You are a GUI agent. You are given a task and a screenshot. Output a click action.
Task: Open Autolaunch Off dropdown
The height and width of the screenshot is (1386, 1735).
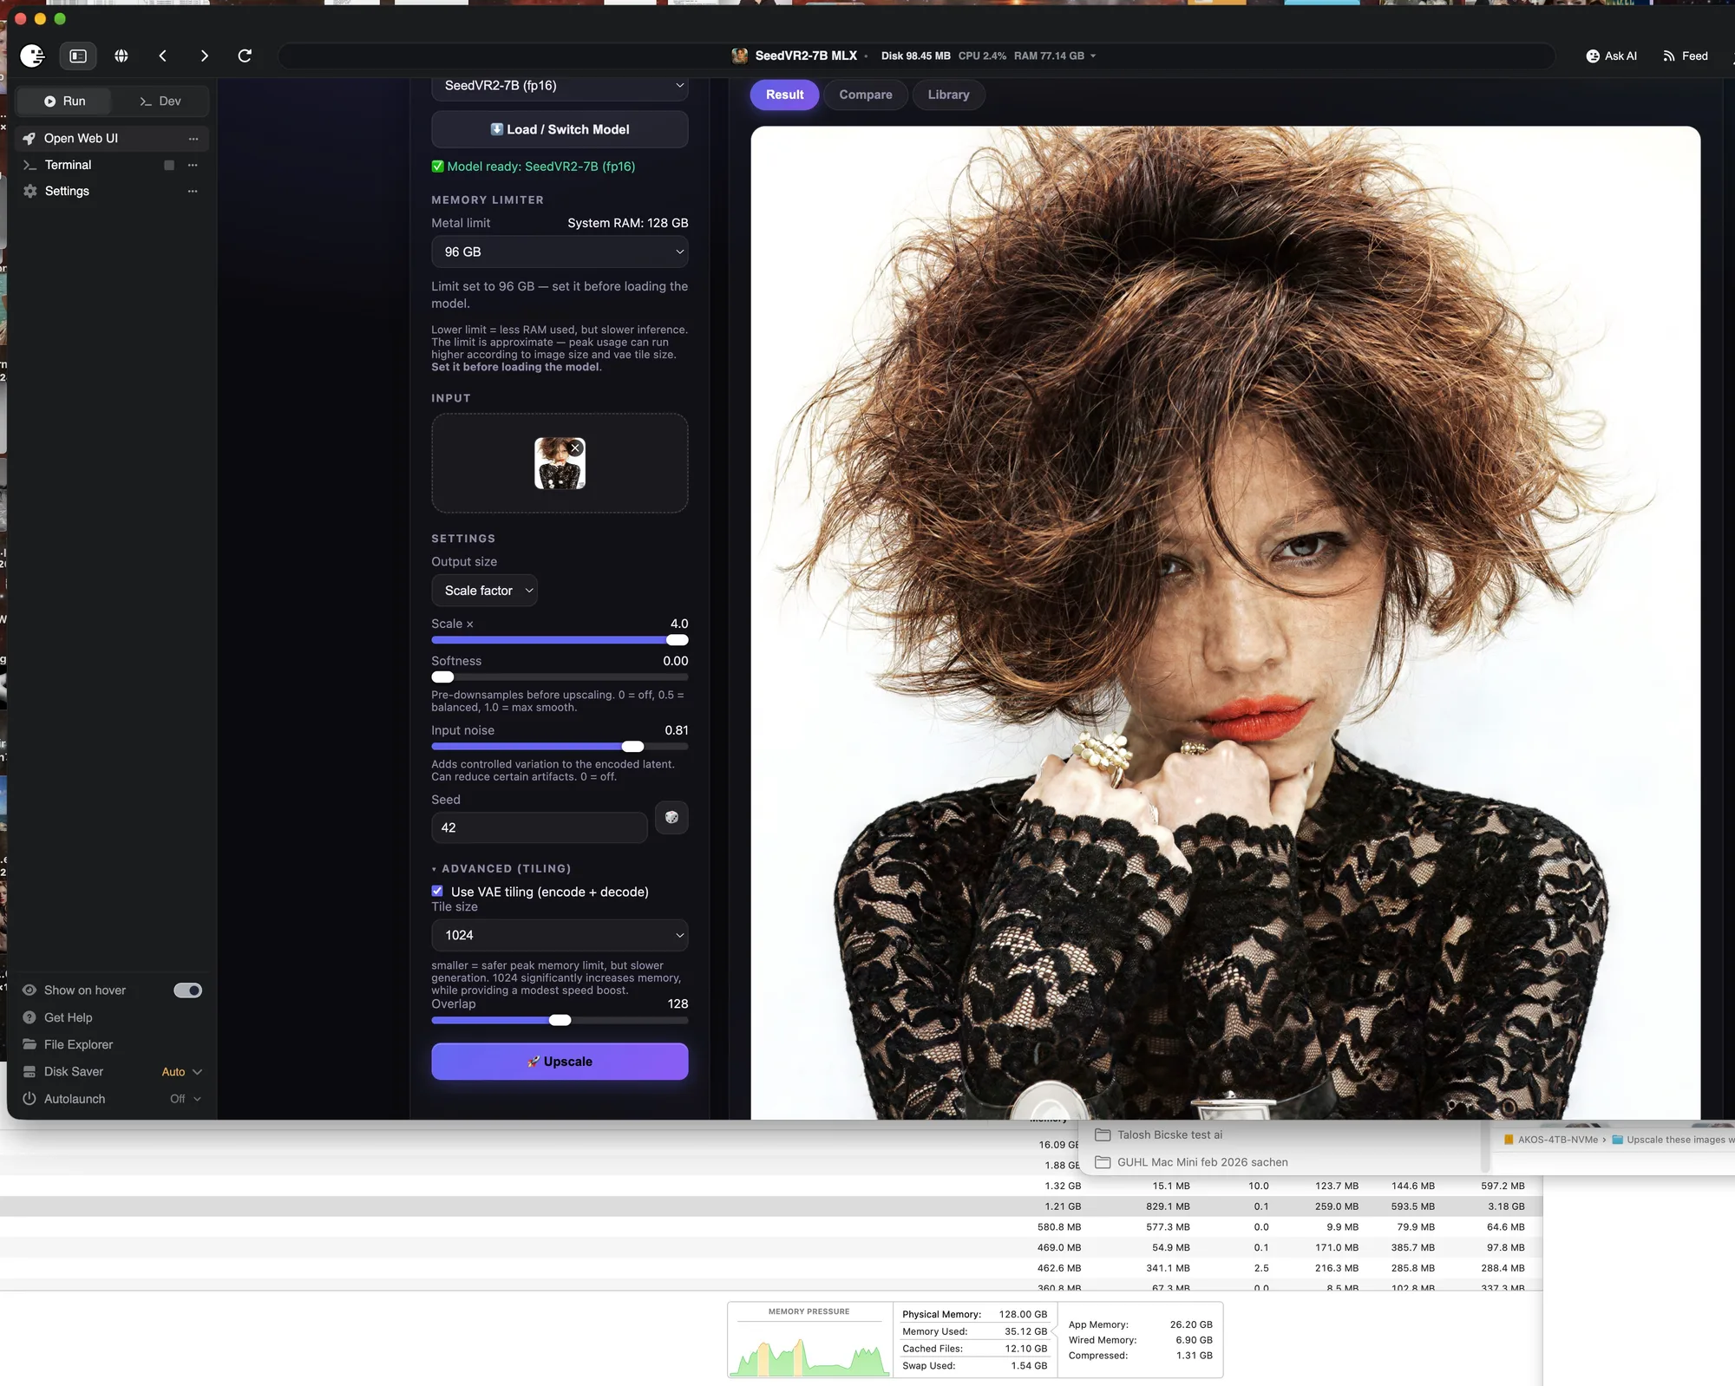click(x=186, y=1099)
